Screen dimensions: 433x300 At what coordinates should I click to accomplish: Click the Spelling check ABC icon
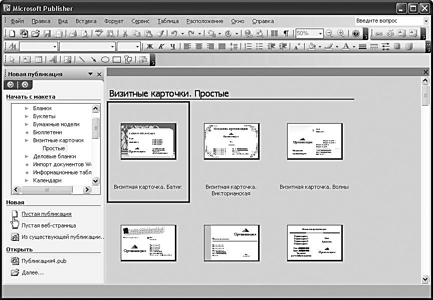98,34
